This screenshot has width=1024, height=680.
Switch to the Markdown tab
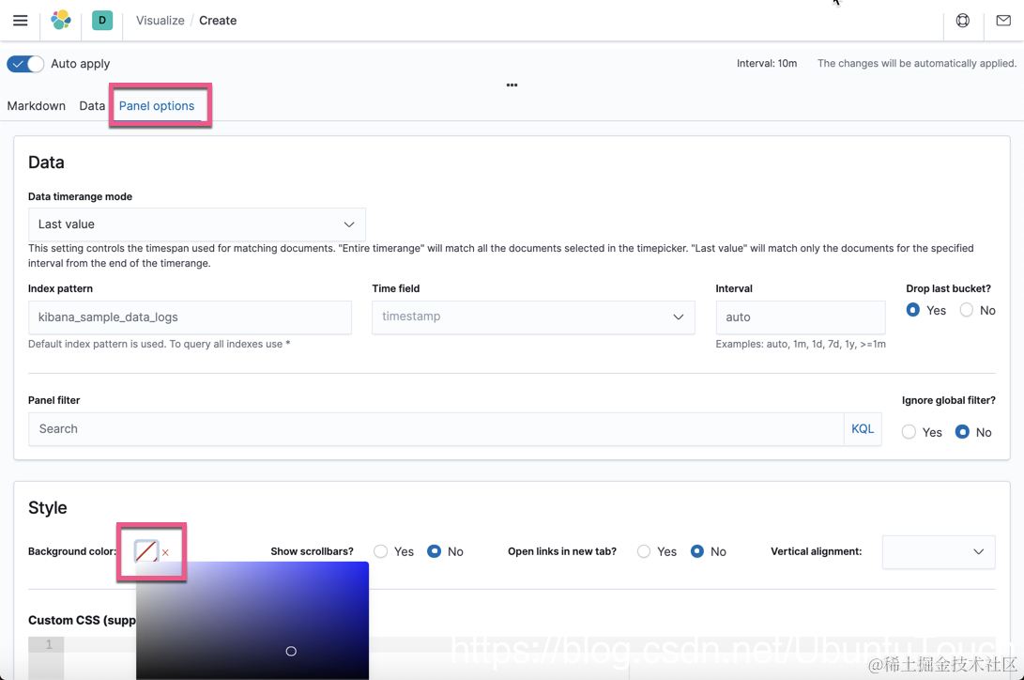[37, 106]
